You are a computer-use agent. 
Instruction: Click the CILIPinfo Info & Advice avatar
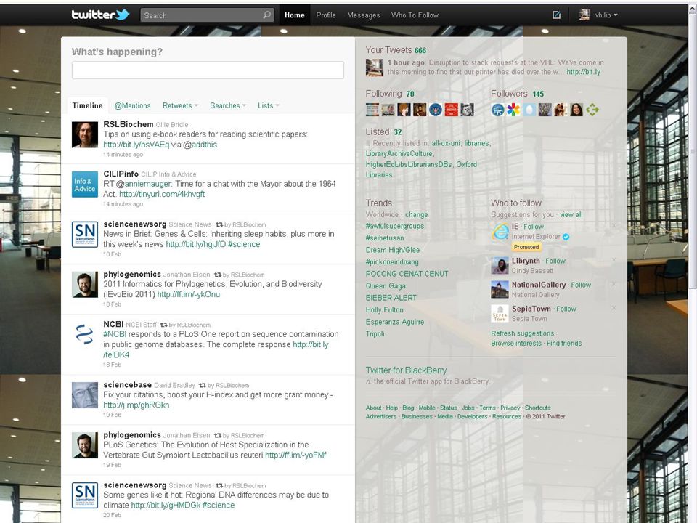click(x=85, y=184)
